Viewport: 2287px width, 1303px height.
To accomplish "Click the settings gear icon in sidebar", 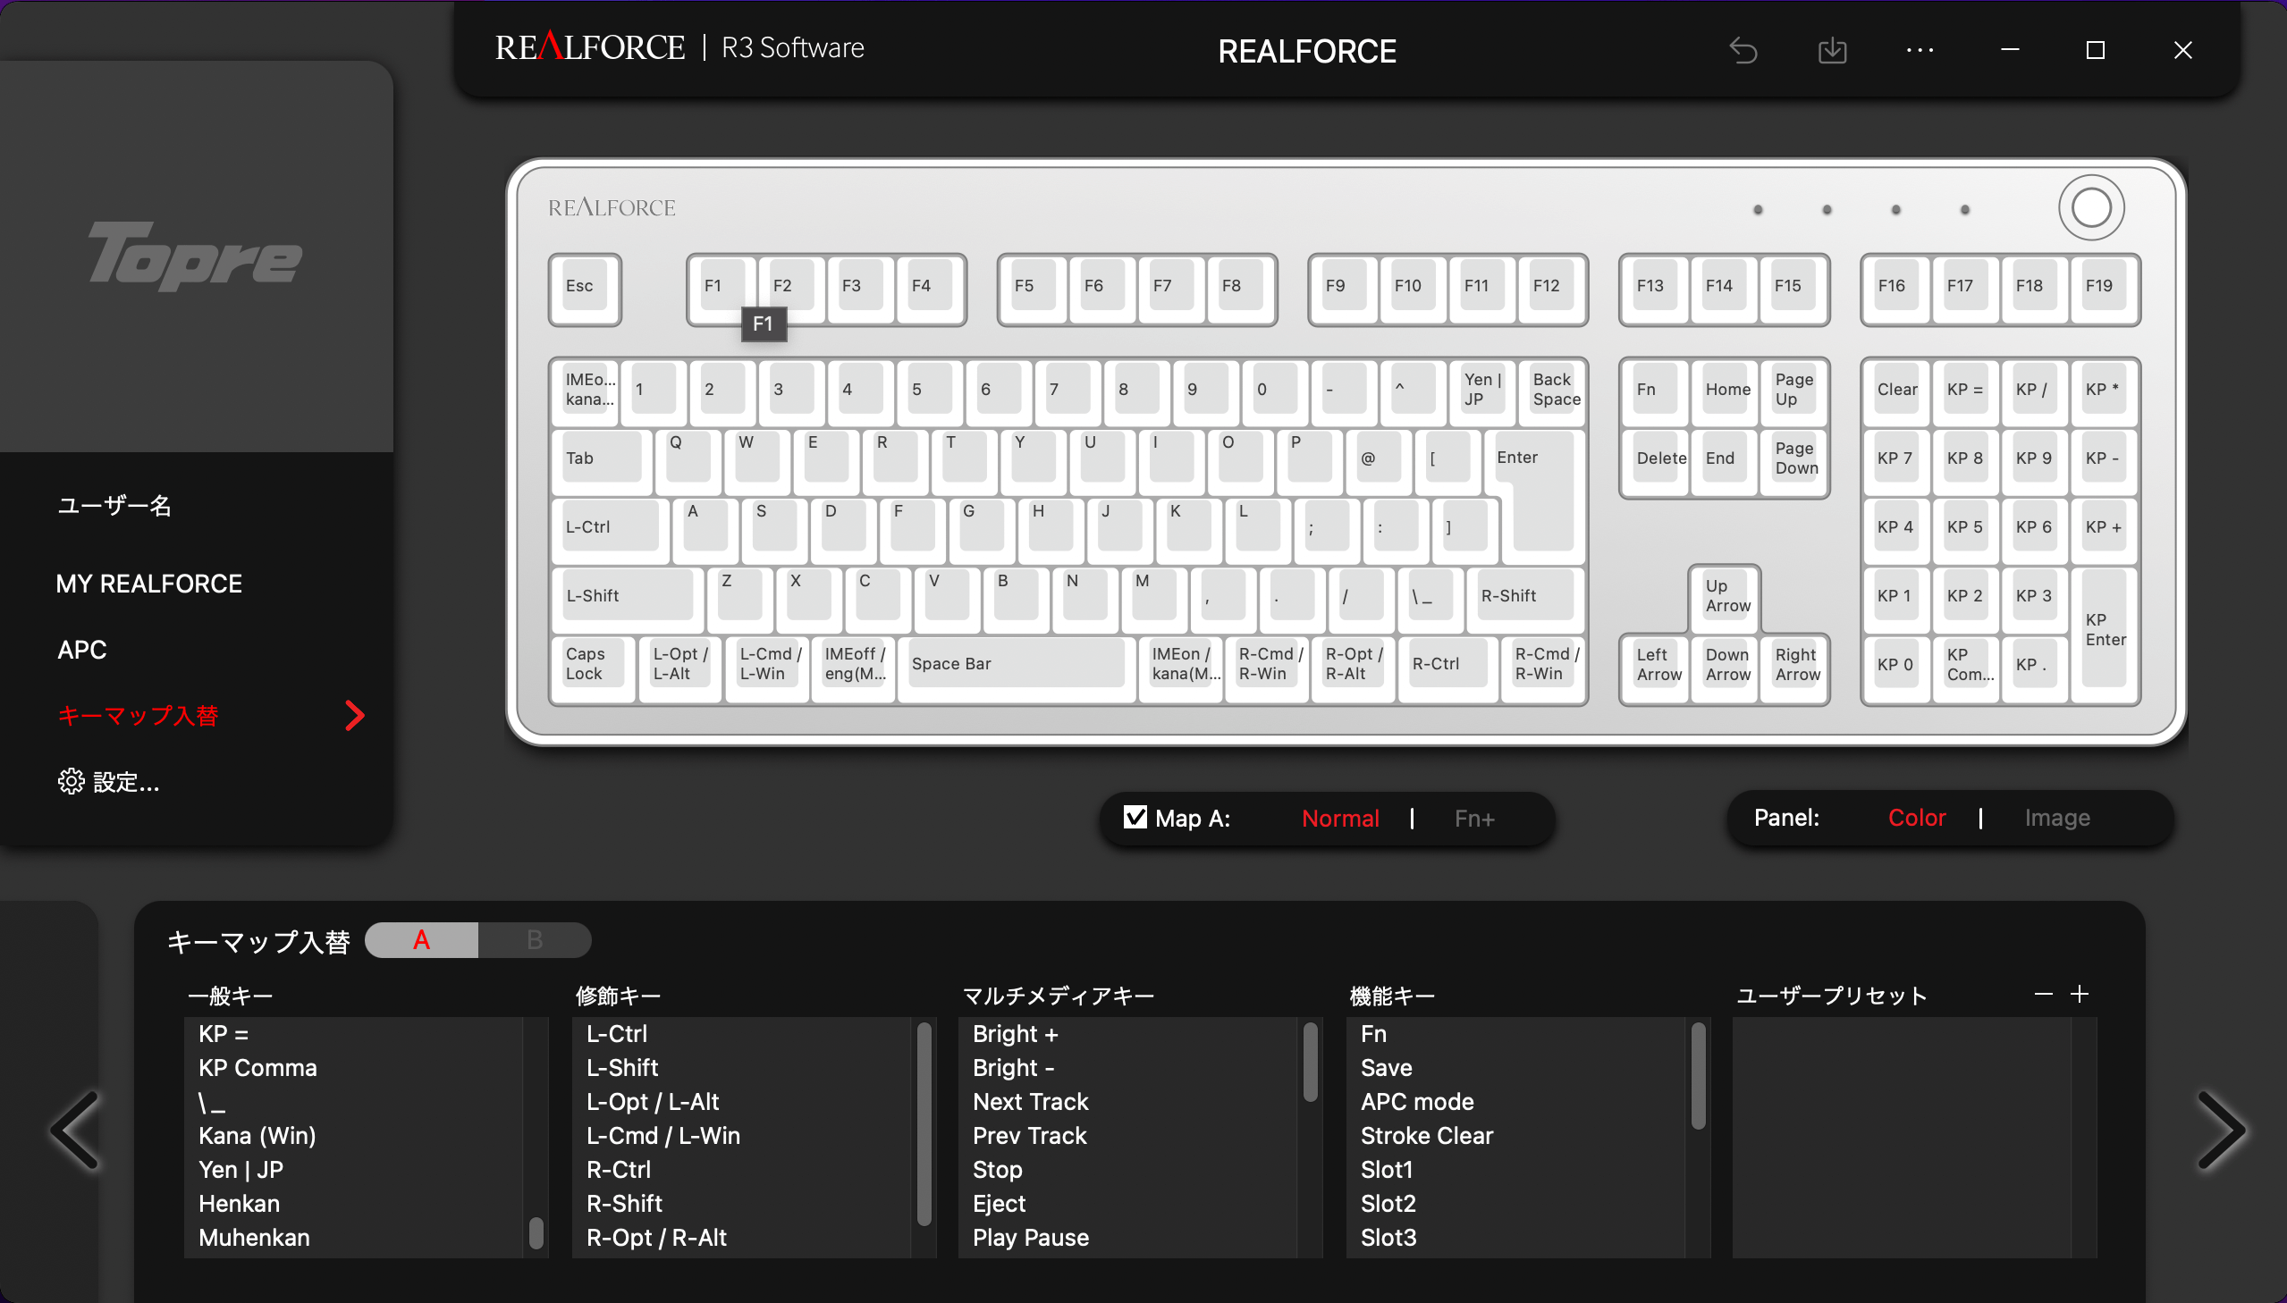I will (71, 781).
